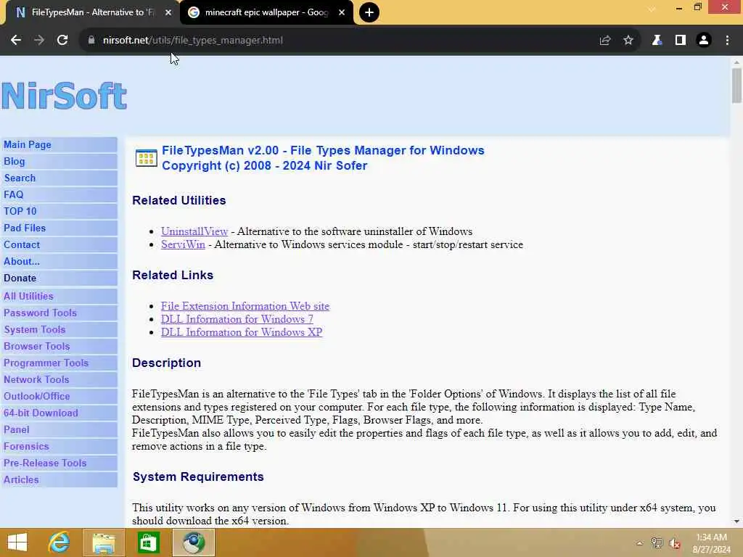Click the 'System Requirements' heading
743x557 pixels.
(198, 477)
